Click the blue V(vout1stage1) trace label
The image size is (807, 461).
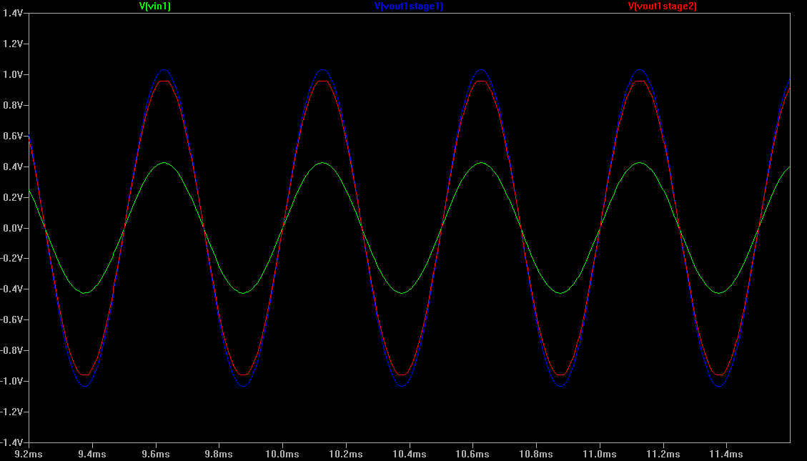point(409,6)
